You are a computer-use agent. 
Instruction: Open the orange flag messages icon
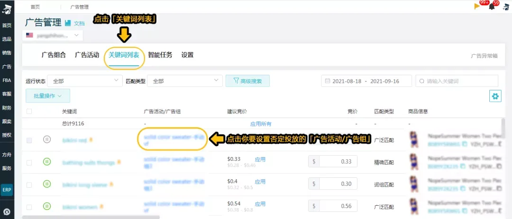[x=477, y=6]
